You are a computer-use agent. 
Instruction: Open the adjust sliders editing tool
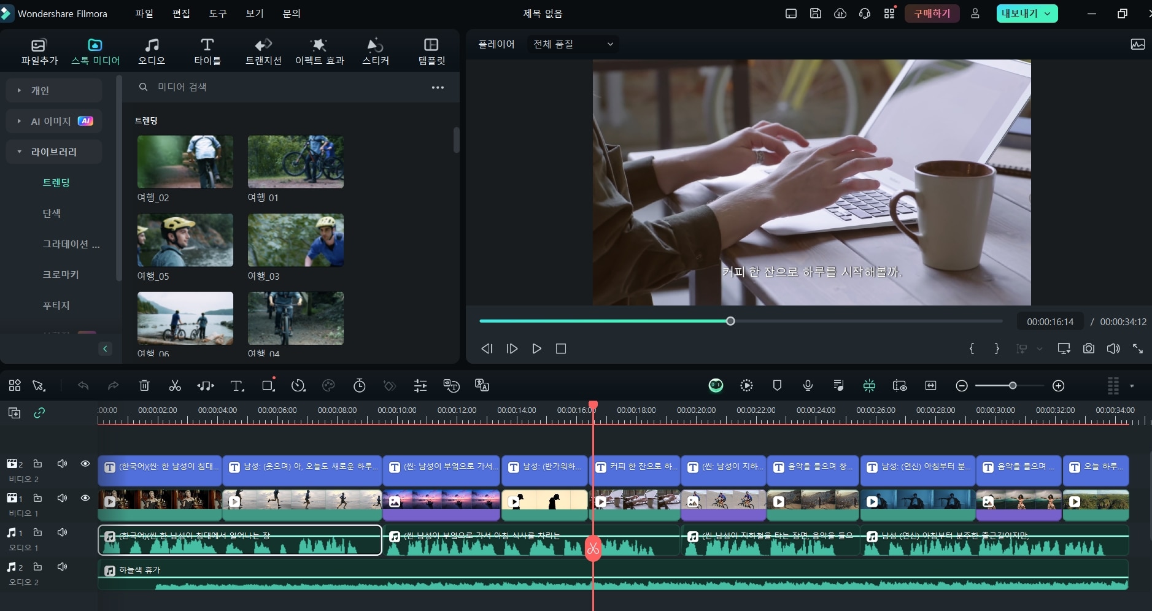(x=420, y=385)
